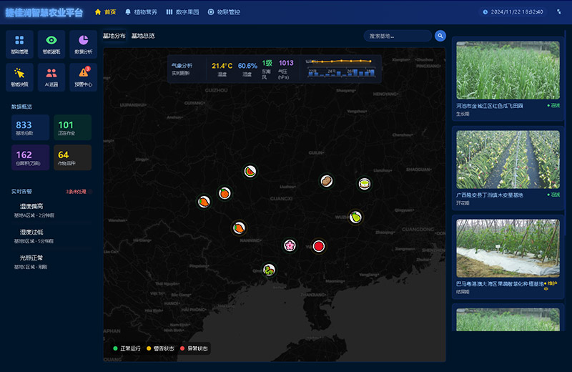Select the fruit marker nearest the NANNING label
The height and width of the screenshot is (372, 572).
coord(239,228)
